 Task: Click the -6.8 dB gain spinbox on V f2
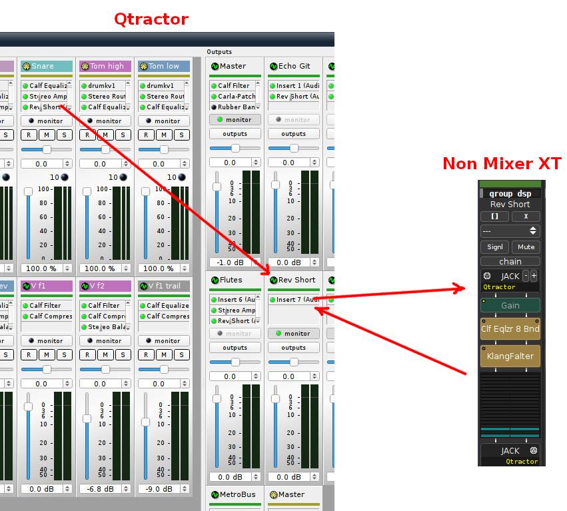click(x=105, y=489)
